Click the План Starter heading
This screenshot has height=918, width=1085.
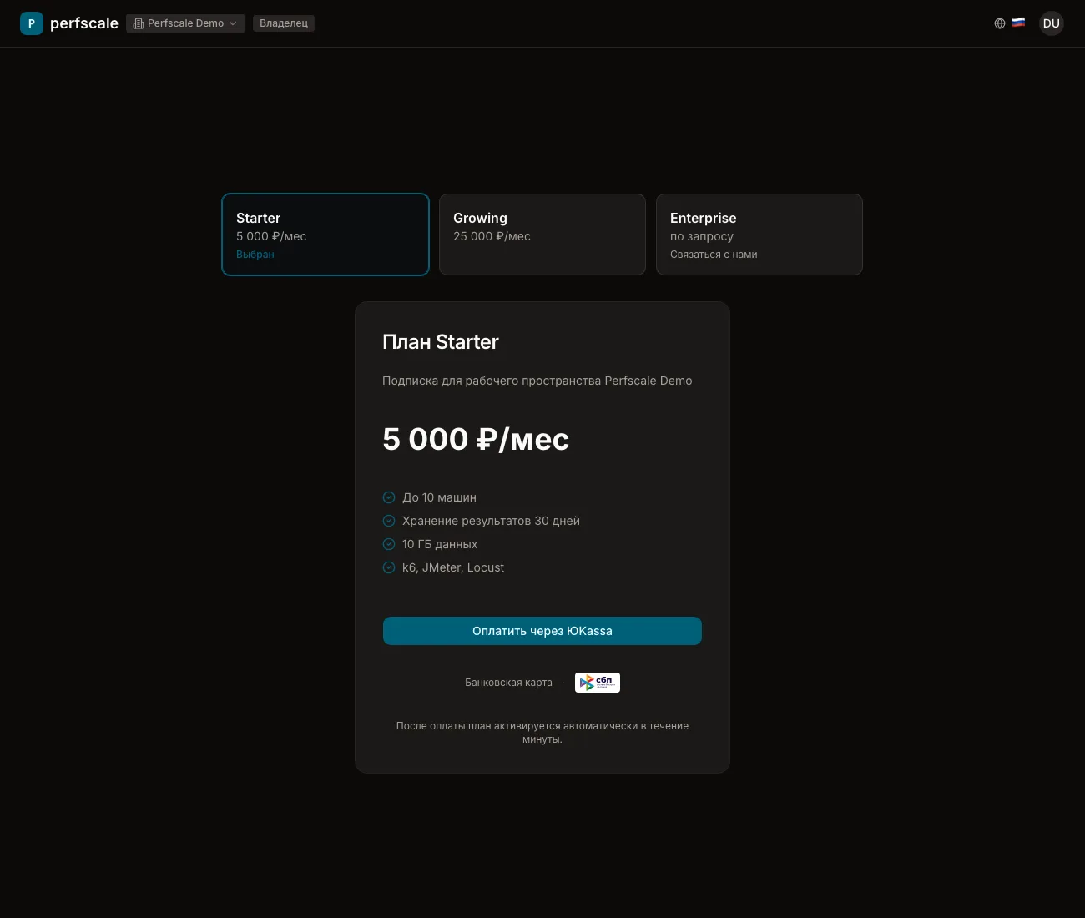point(441,342)
